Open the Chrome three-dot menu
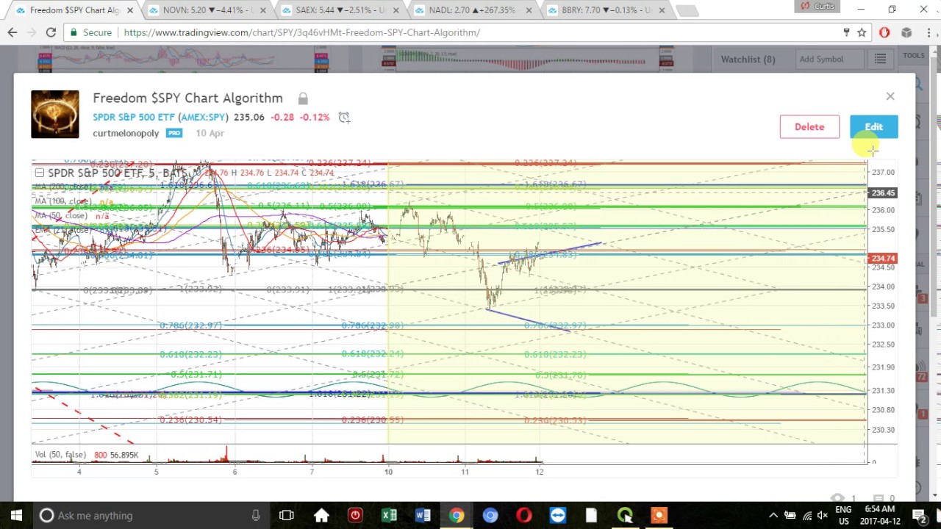This screenshot has width=941, height=529. pyautogui.click(x=928, y=32)
